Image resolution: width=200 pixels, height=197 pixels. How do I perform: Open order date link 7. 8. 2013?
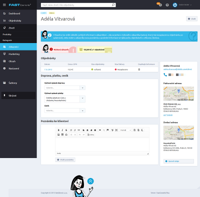(x=48, y=69)
